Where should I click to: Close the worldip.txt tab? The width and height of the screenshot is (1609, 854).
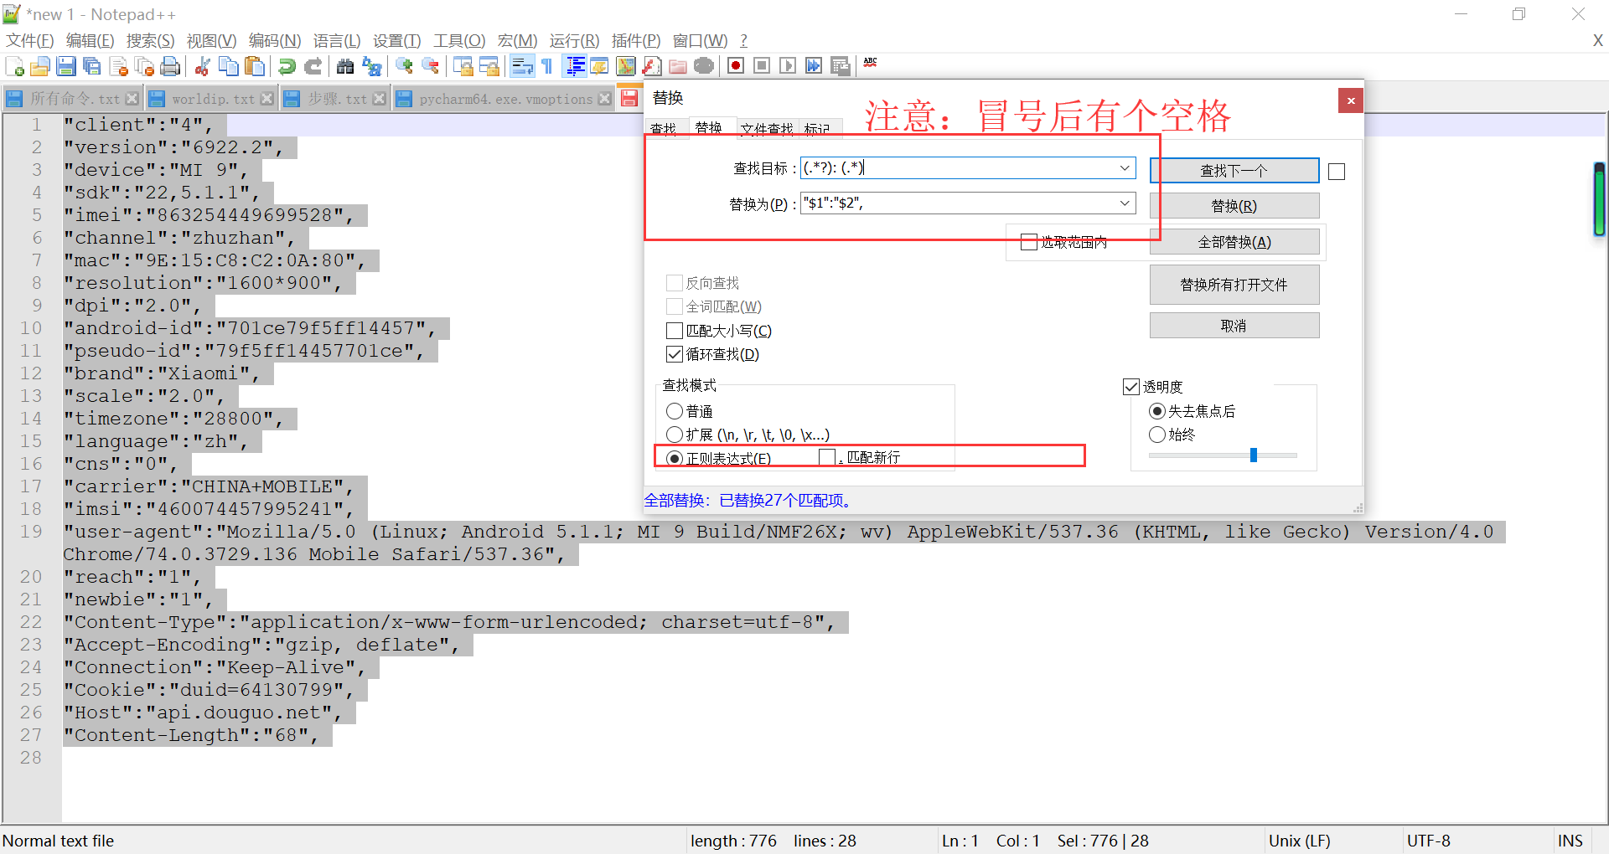266,99
